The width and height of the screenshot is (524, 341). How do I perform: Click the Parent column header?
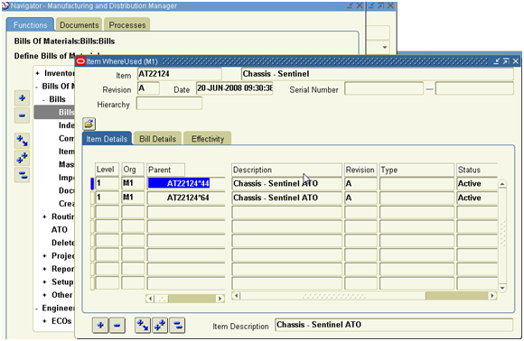pos(165,170)
